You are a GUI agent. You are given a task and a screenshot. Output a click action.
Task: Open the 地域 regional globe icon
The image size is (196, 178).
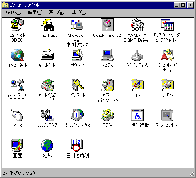point(47,145)
